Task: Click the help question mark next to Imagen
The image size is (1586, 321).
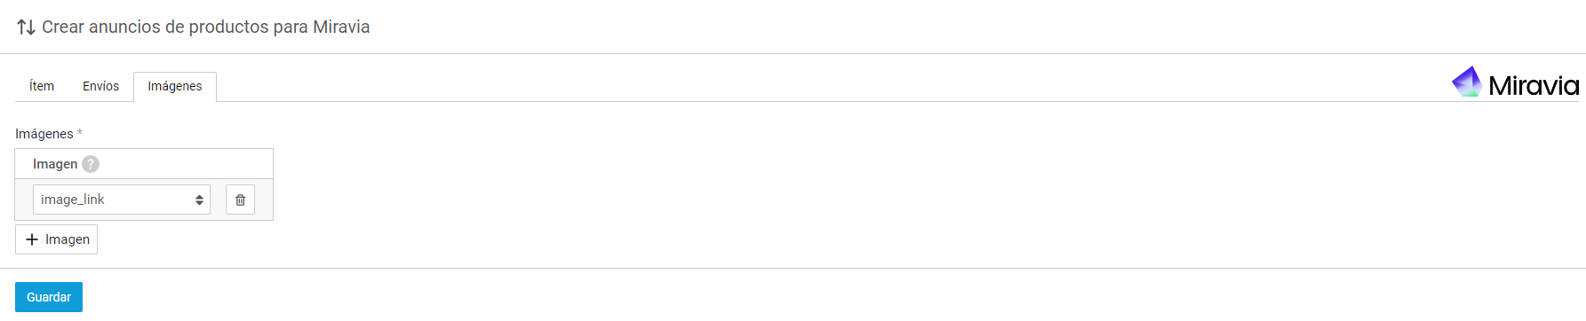Action: [x=91, y=164]
